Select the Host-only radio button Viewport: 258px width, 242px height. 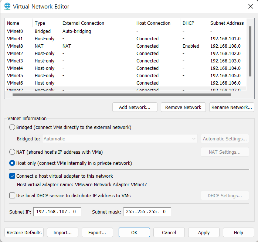click(12, 163)
